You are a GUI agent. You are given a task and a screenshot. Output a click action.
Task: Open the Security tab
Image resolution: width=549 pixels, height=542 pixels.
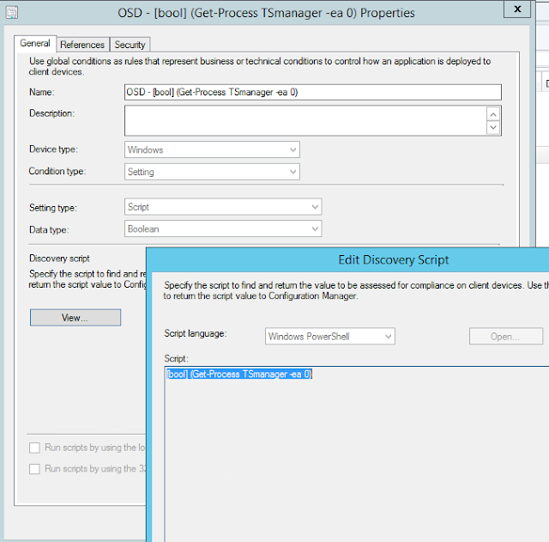(130, 45)
